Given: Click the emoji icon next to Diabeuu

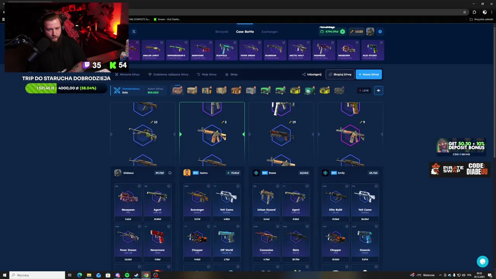Looking at the screenshot, I should click(170, 173).
